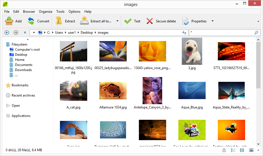
Task: Go forward with the right arrow button
Action: point(16,33)
